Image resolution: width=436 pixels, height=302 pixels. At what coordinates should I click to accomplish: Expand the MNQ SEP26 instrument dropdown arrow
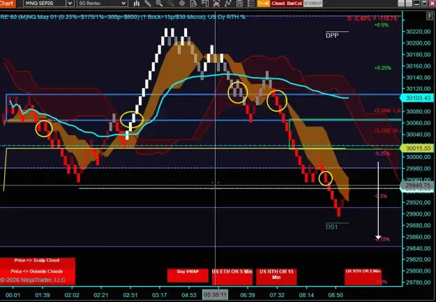coord(70,3)
